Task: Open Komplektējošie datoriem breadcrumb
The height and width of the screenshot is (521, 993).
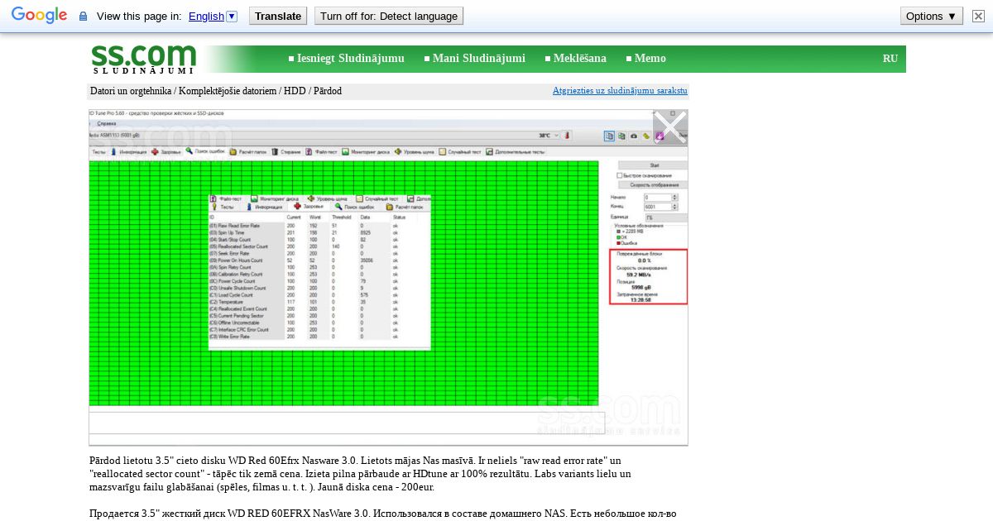Action: click(228, 91)
